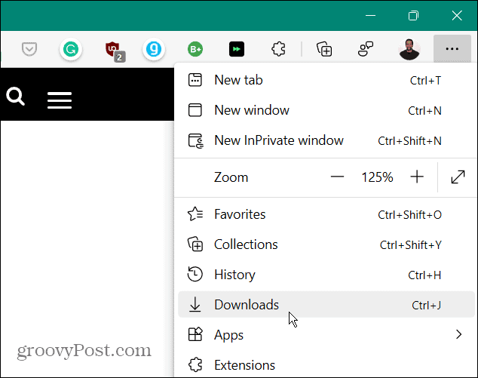This screenshot has width=478, height=378.
Task: Open the uBlock Origin shield icon
Action: coord(113,50)
